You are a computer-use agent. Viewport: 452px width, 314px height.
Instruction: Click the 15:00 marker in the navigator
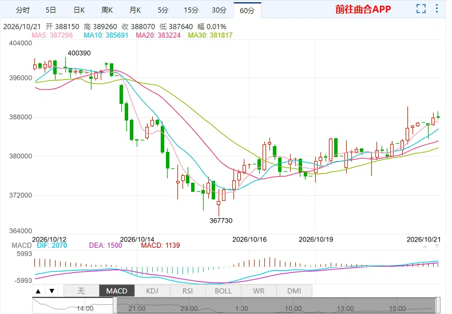pyautogui.click(x=397, y=308)
